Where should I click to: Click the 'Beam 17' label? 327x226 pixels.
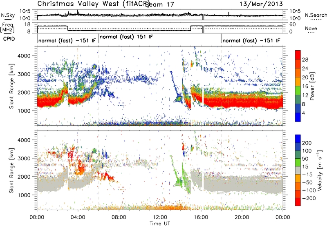click(x=160, y=4)
